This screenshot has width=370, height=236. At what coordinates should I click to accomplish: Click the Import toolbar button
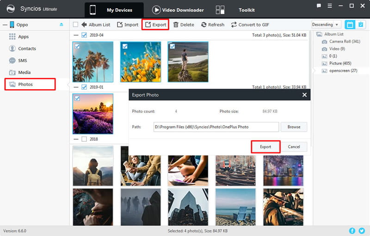(128, 24)
